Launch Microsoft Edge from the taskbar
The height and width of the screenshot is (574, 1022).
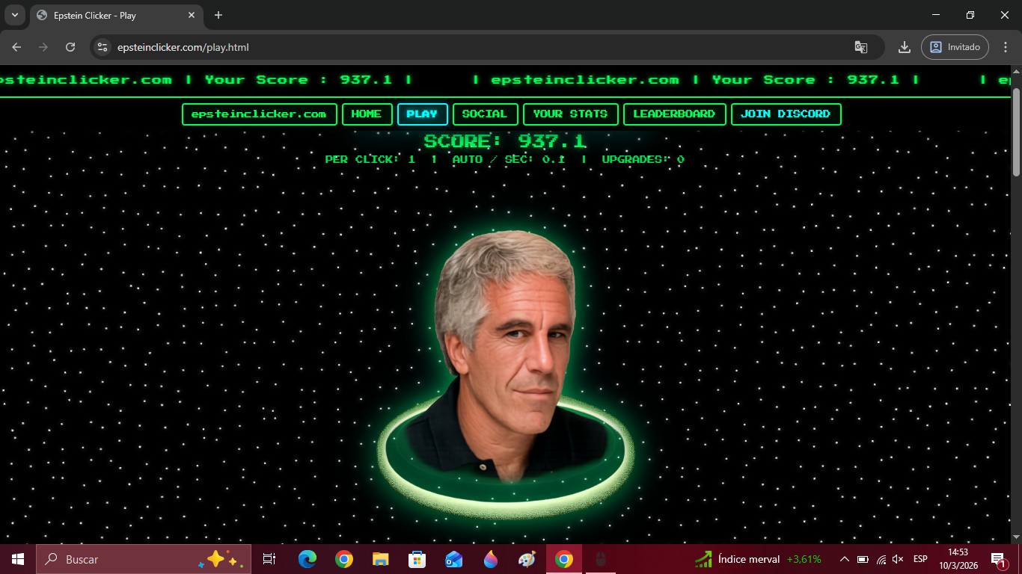[x=307, y=559]
